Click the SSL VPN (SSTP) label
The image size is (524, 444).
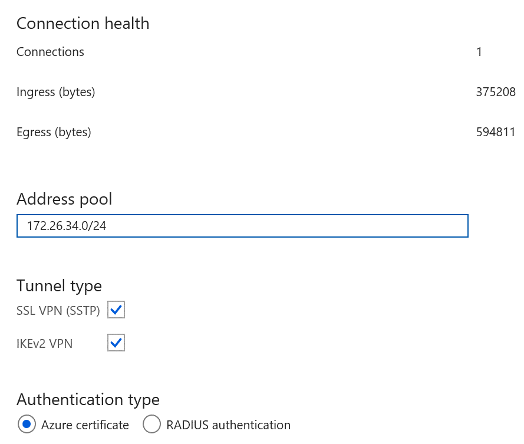coord(58,310)
